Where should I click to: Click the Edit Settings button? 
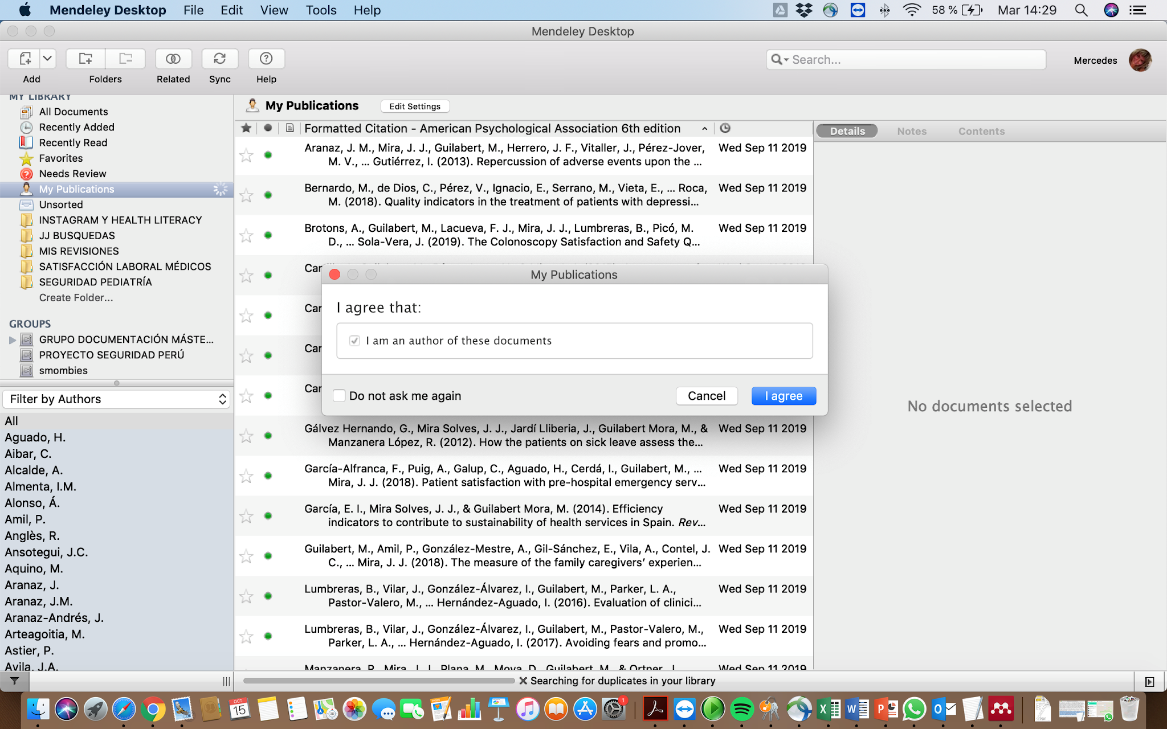414,107
